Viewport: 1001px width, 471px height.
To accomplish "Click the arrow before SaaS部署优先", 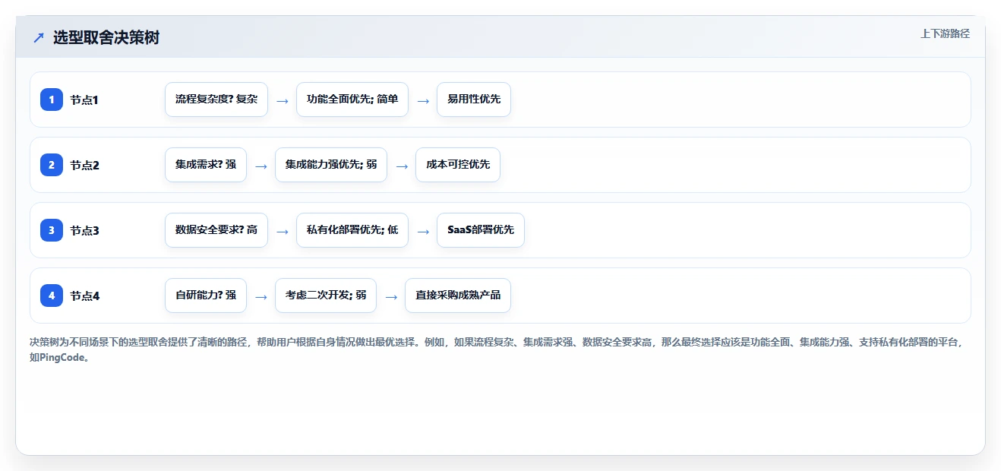I will click(423, 231).
